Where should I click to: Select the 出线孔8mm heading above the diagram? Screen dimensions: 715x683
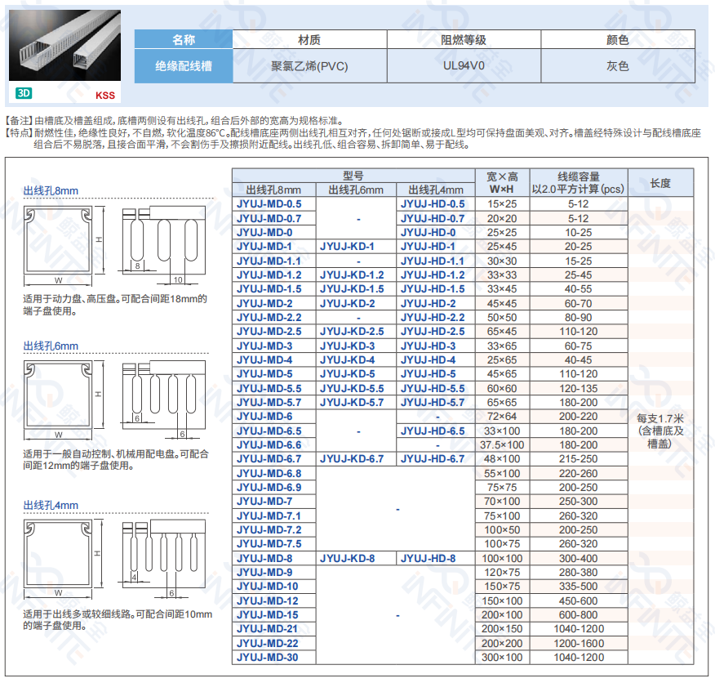51,191
